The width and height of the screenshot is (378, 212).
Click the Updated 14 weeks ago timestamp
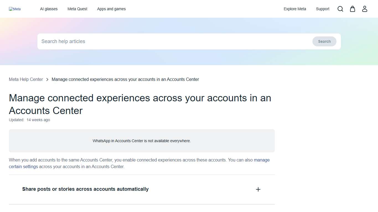pos(29,120)
